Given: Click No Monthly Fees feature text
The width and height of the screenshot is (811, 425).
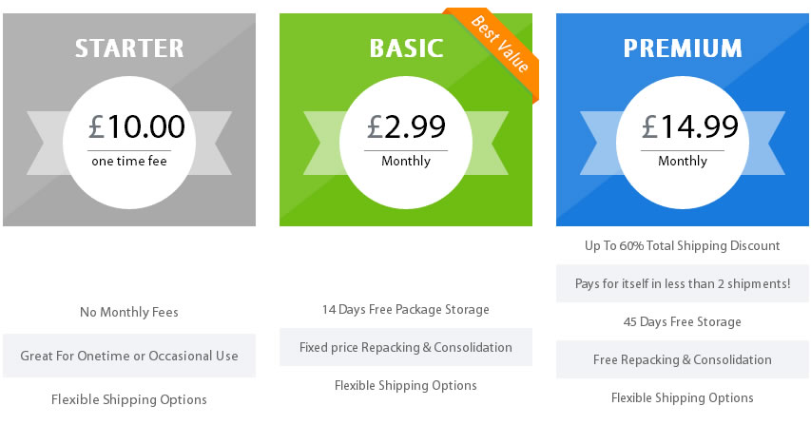Looking at the screenshot, I should [x=129, y=312].
